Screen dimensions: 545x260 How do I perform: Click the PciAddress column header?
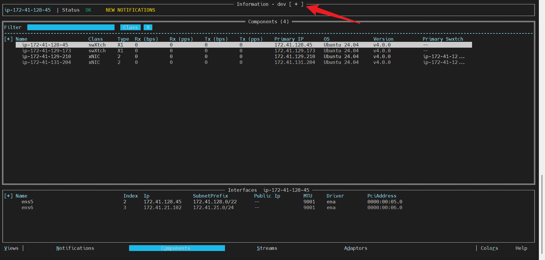(x=382, y=196)
